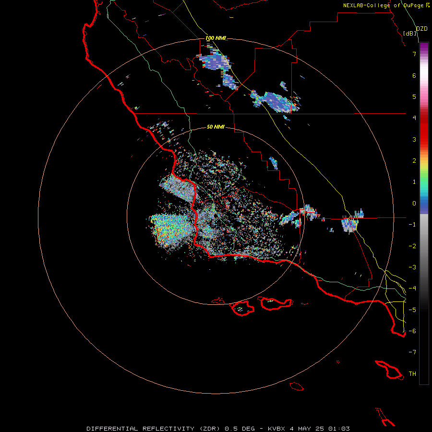Select the "6" value on the dB scale

414,75
